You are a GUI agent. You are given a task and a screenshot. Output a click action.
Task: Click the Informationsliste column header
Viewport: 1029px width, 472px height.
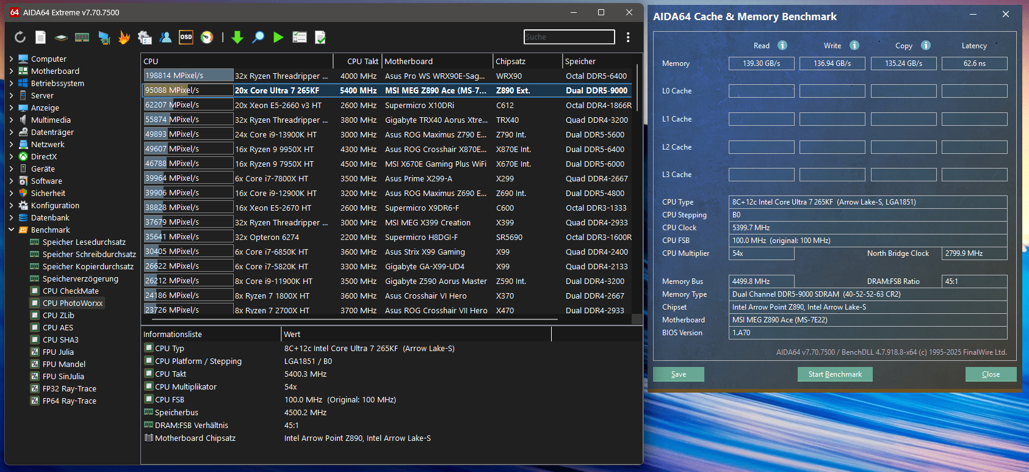tap(211, 334)
